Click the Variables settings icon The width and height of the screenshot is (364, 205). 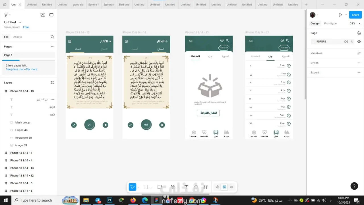click(359, 53)
